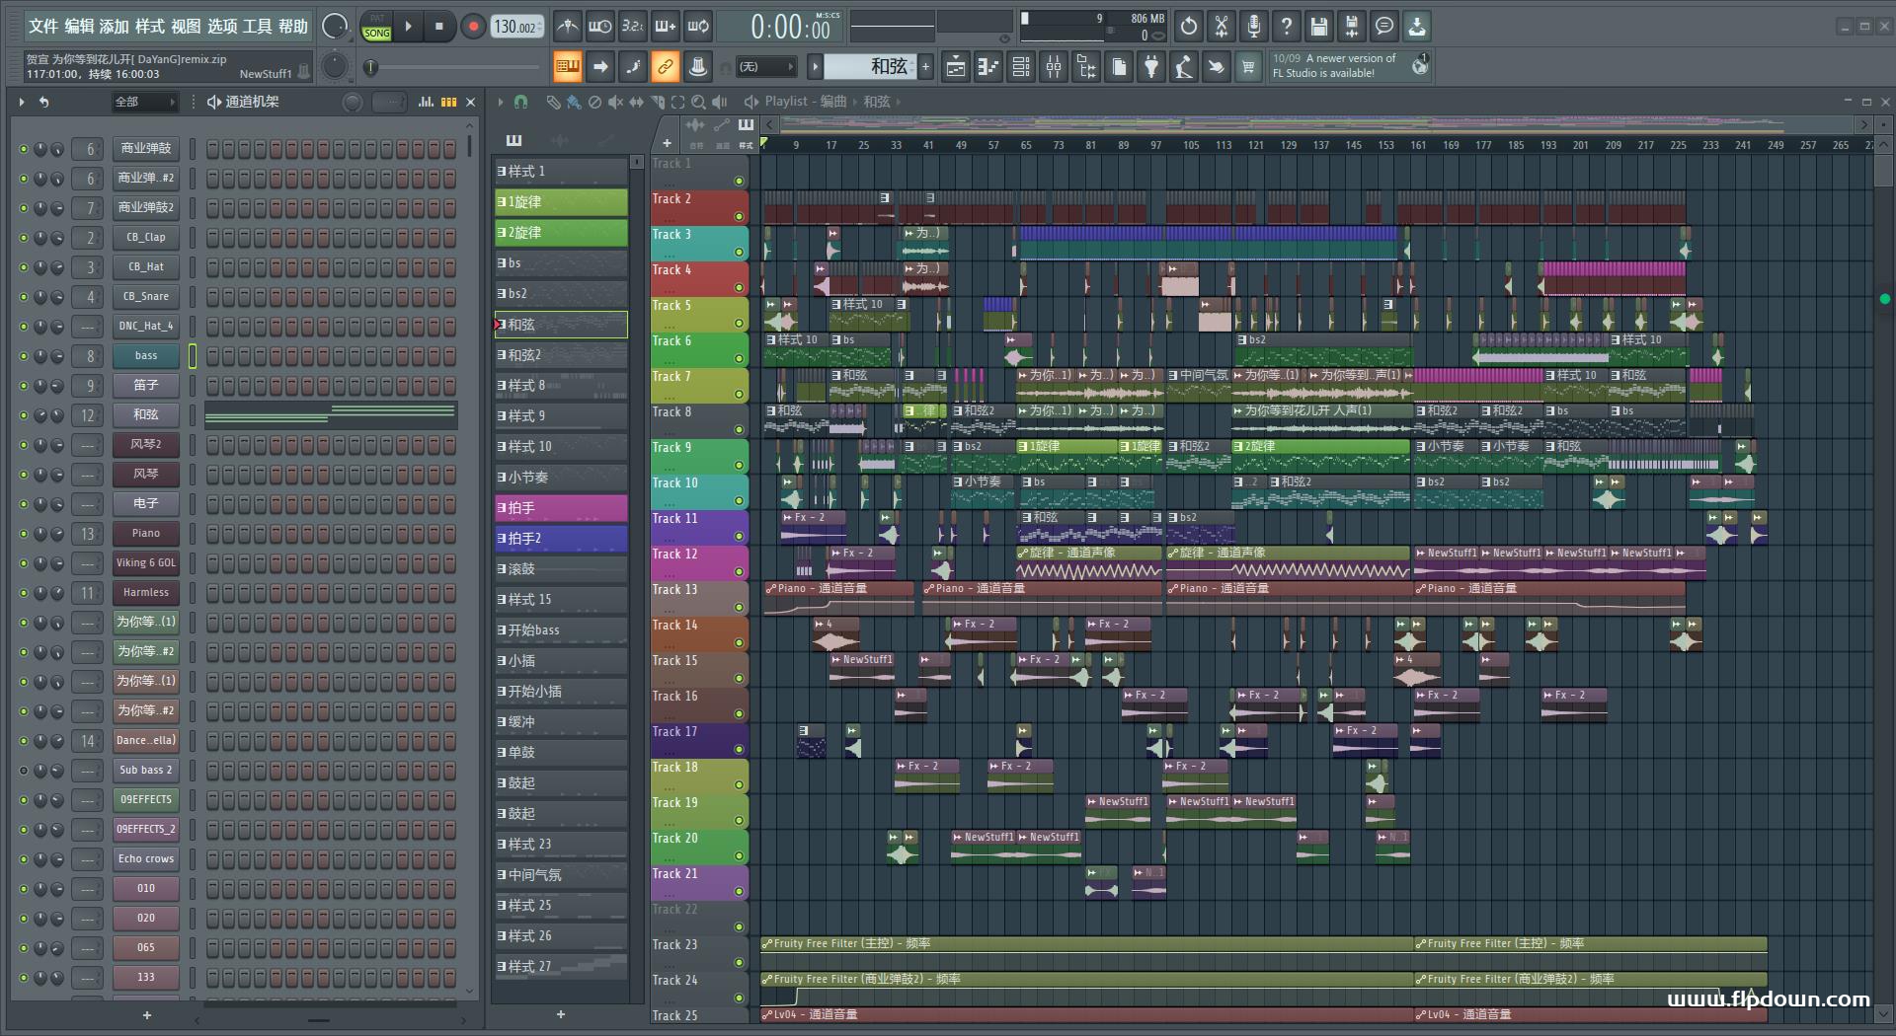
Task: Click the tempo field showing 130.002
Action: [518, 27]
